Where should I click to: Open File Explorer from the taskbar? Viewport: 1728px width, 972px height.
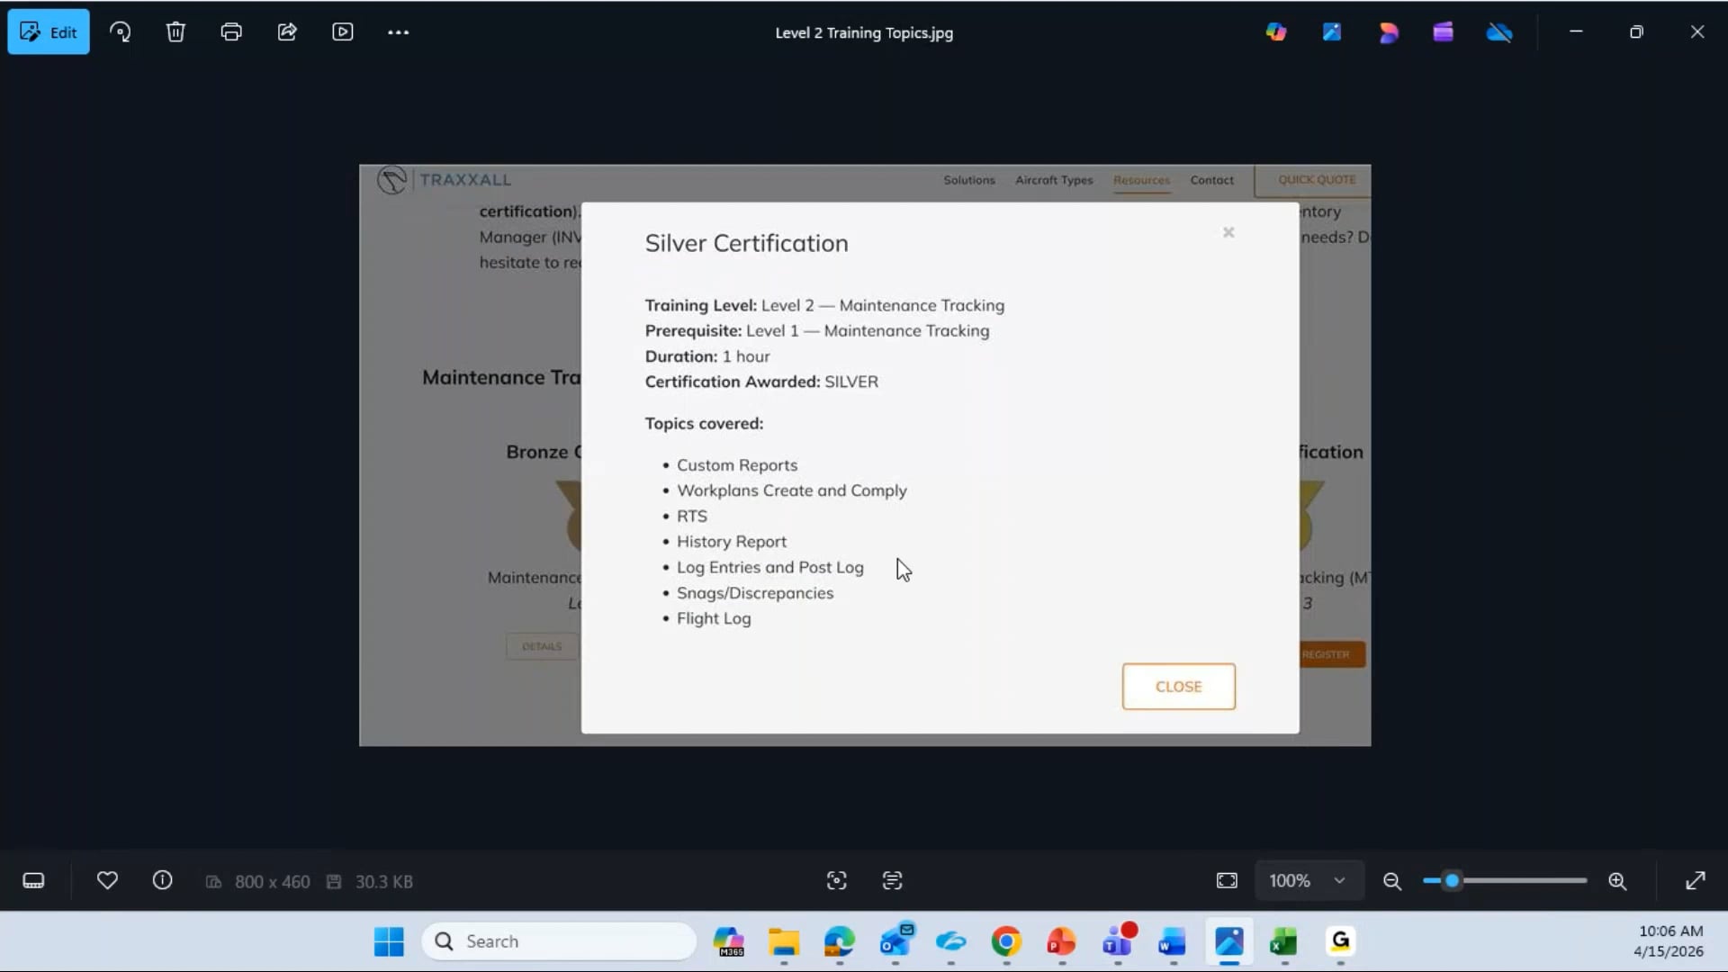784,941
